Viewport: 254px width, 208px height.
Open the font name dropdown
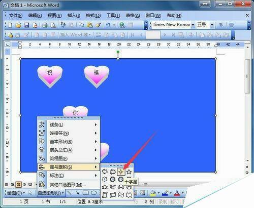[193, 25]
